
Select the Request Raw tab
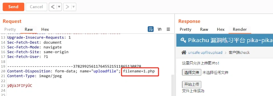(29, 29)
